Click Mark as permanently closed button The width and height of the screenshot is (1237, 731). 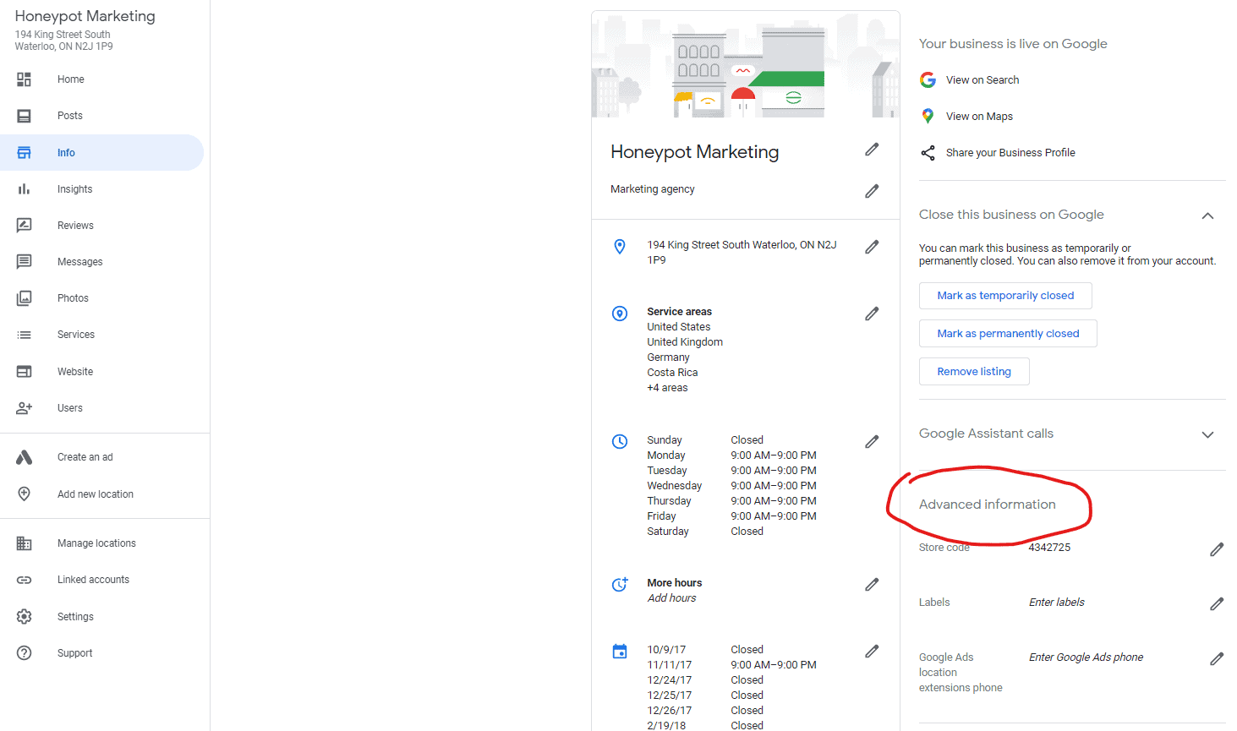click(1008, 334)
